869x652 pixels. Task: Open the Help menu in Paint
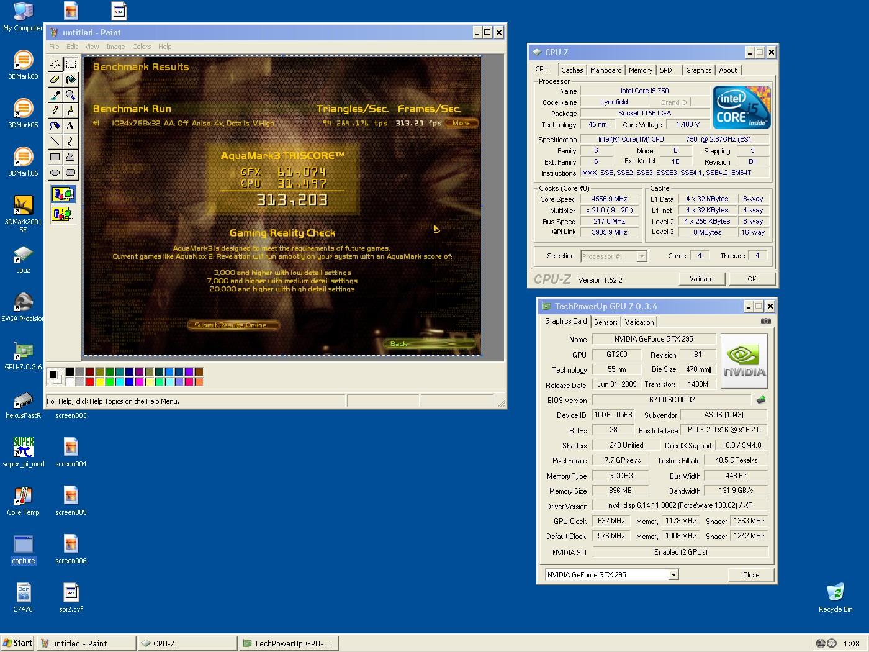tap(164, 47)
